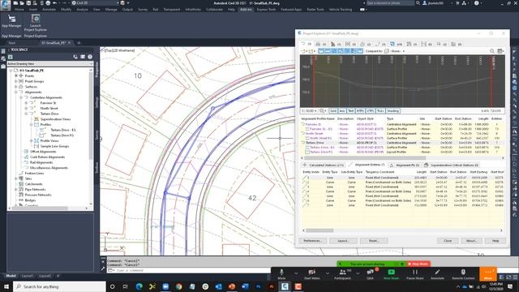Expand the Fairview St alignment node

point(27,103)
